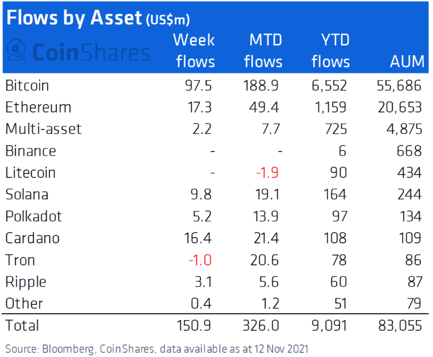Click the MTD flows column header

pos(263,51)
